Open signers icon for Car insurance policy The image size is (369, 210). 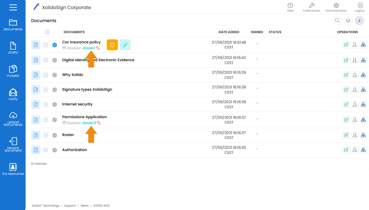click(355, 45)
